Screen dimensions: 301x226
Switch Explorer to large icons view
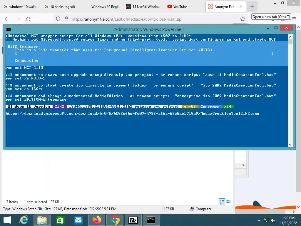228,202
